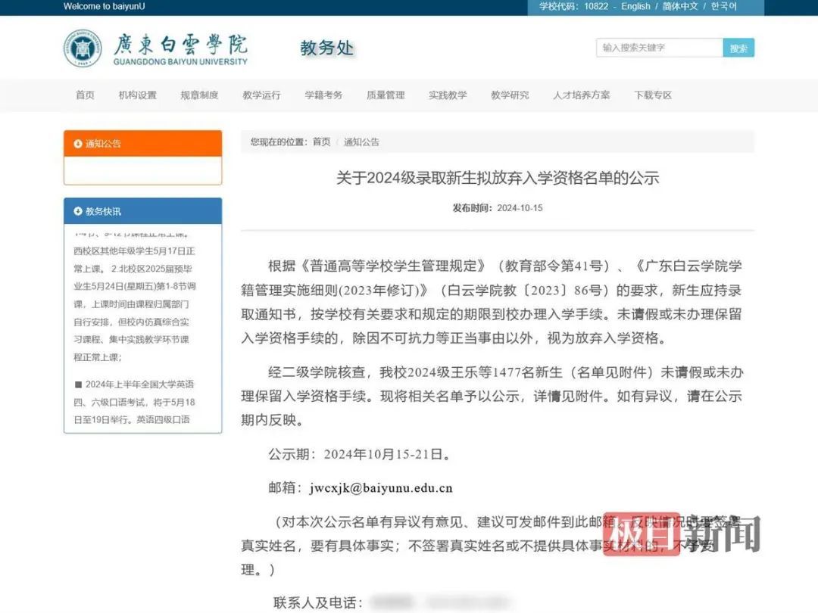Select the 简体中文 language option
The width and height of the screenshot is (818, 613).
coord(682,6)
